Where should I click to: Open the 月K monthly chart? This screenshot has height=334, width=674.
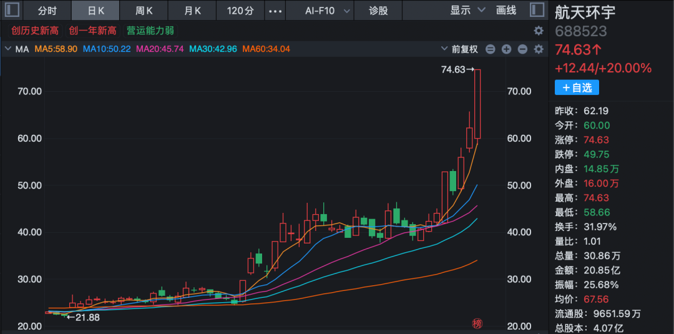[193, 11]
